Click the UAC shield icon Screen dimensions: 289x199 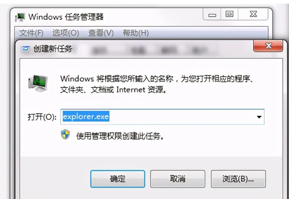[x=65, y=134]
